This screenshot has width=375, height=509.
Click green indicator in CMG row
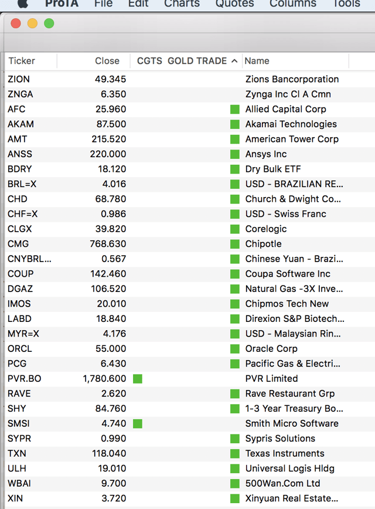[x=235, y=244]
